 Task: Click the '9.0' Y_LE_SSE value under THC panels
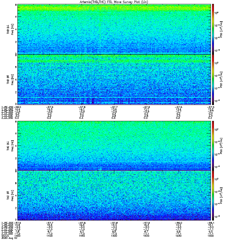point(211,232)
